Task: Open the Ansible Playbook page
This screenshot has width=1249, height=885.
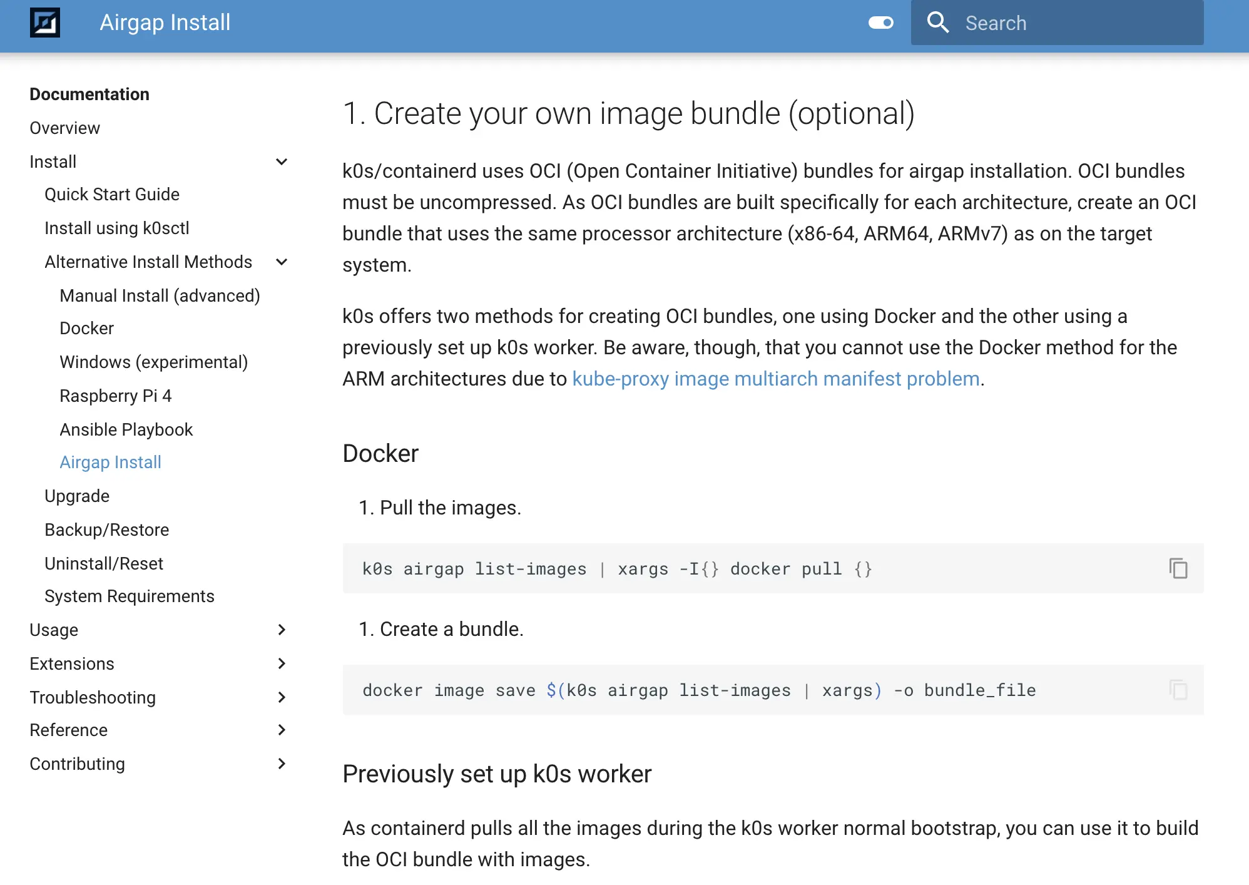Action: pyautogui.click(x=126, y=429)
